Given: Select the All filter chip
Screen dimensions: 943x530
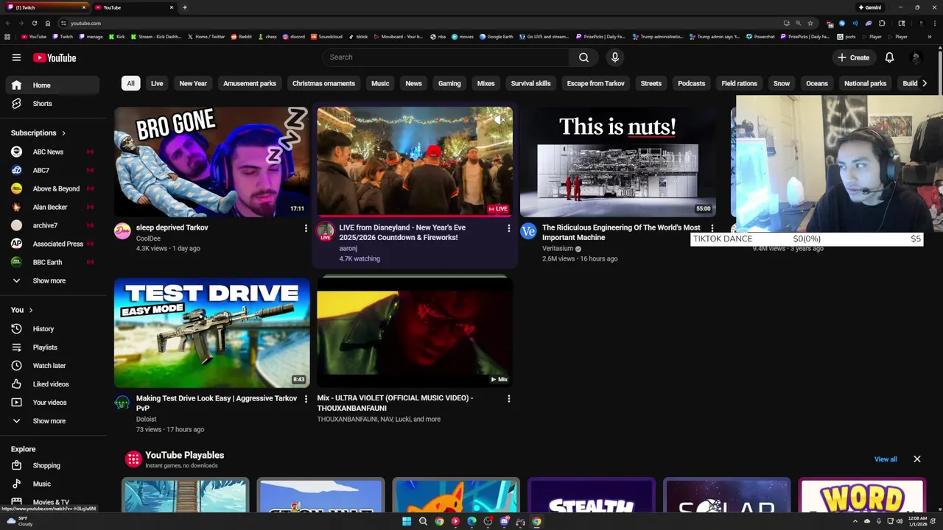Looking at the screenshot, I should pos(130,83).
